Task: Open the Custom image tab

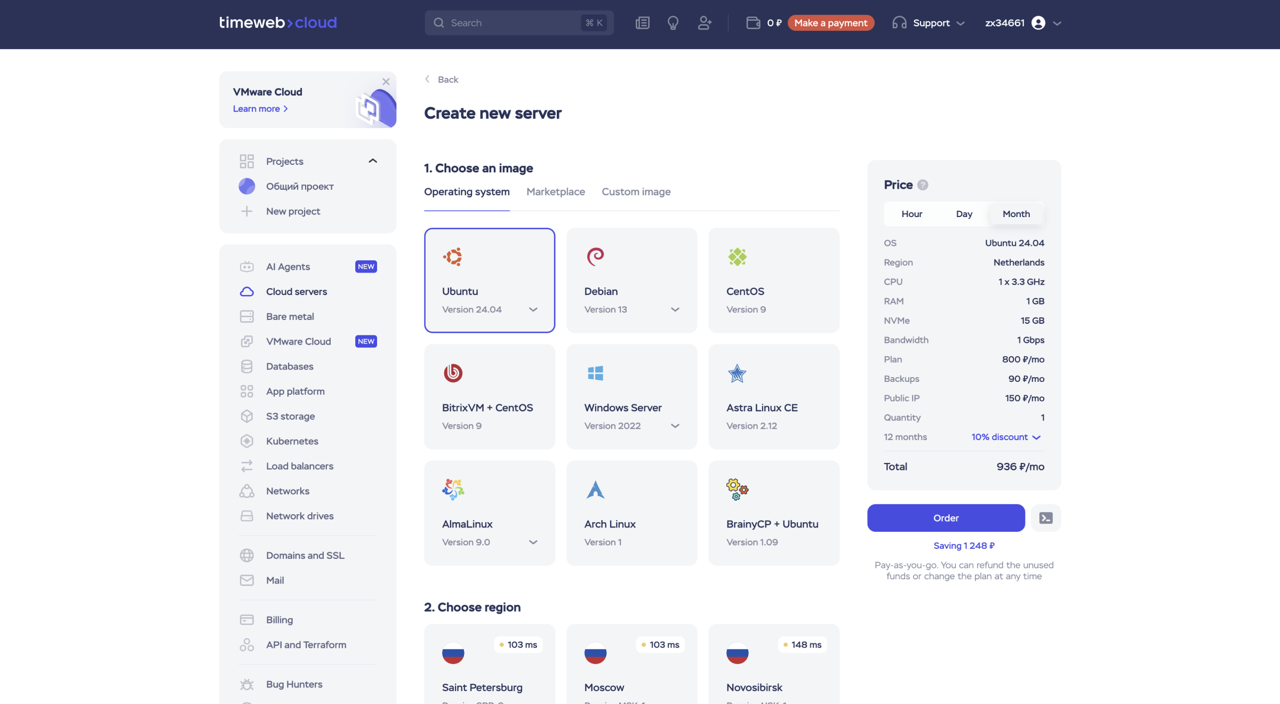Action: pyautogui.click(x=636, y=191)
